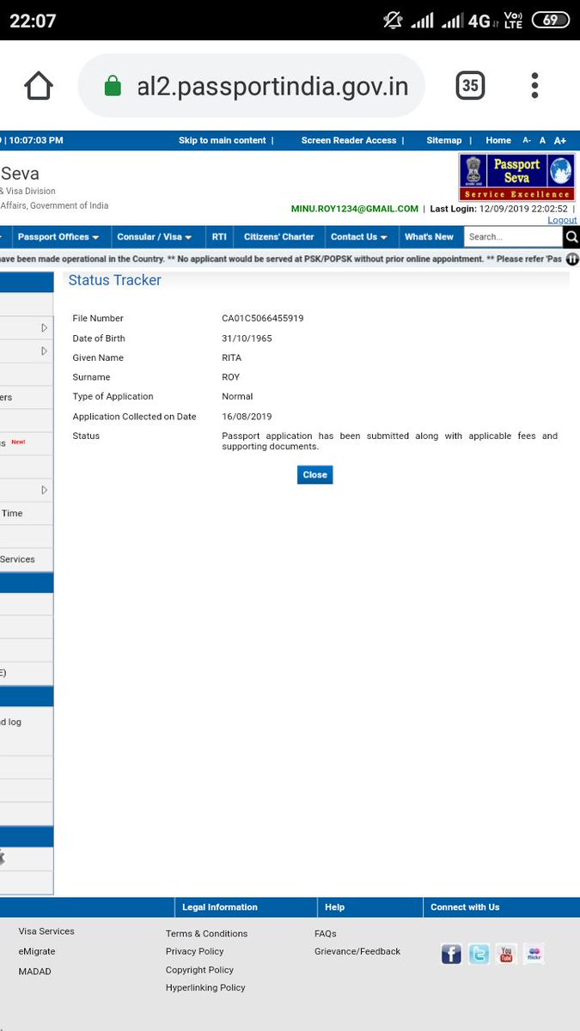Image resolution: width=580 pixels, height=1031 pixels.
Task: Select the date of birth 31/10/1965
Action: click(247, 339)
